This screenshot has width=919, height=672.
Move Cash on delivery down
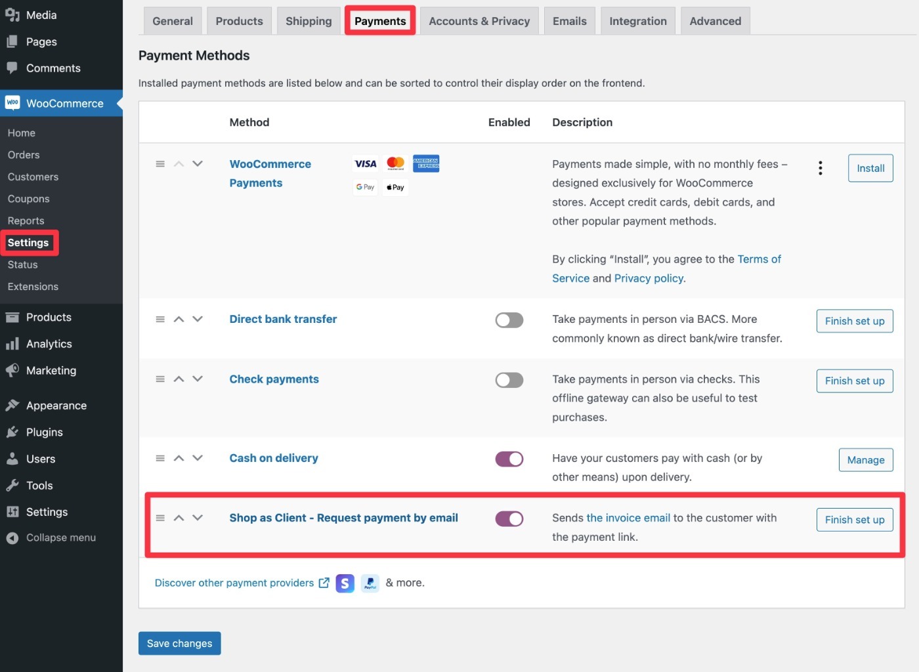[x=198, y=458]
